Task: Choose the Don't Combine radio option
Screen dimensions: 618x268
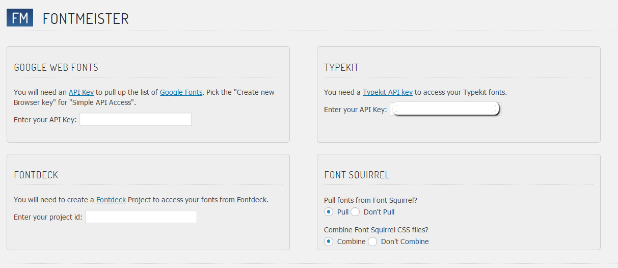Action: (x=372, y=242)
